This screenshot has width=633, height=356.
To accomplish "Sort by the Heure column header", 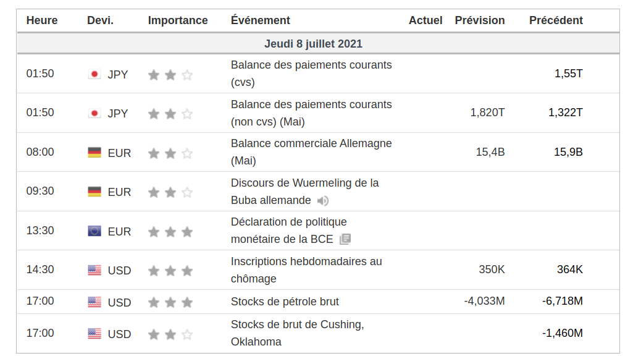I will tap(42, 20).
